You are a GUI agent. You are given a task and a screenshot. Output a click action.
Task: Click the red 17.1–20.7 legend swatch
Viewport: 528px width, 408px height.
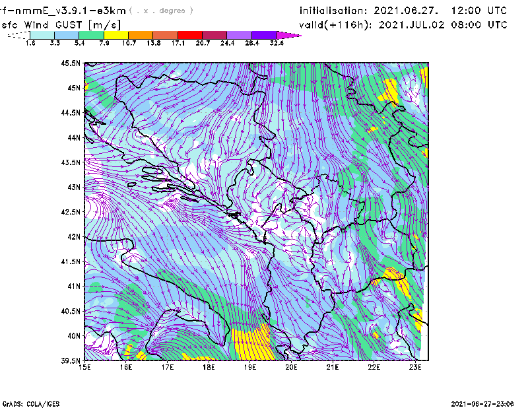coord(190,35)
